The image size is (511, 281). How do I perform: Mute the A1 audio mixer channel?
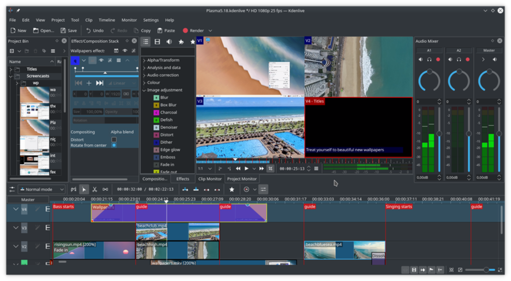point(420,59)
